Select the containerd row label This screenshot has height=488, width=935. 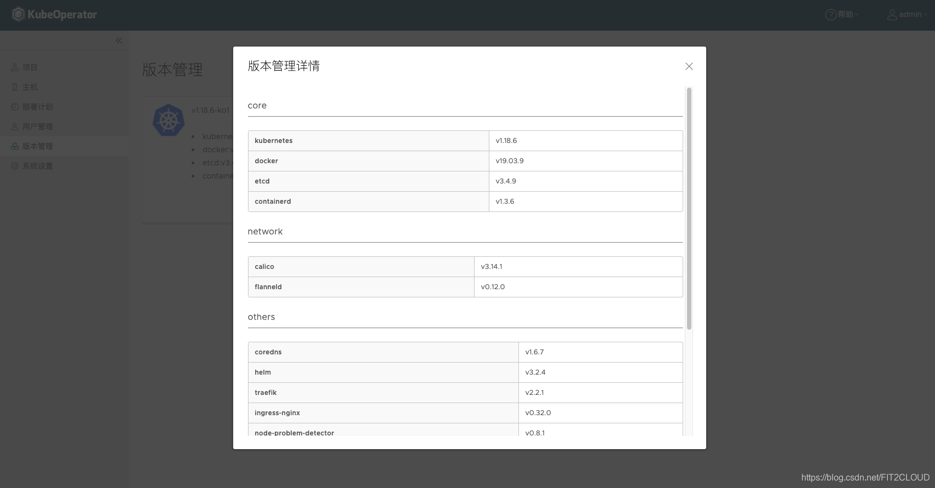pos(273,202)
